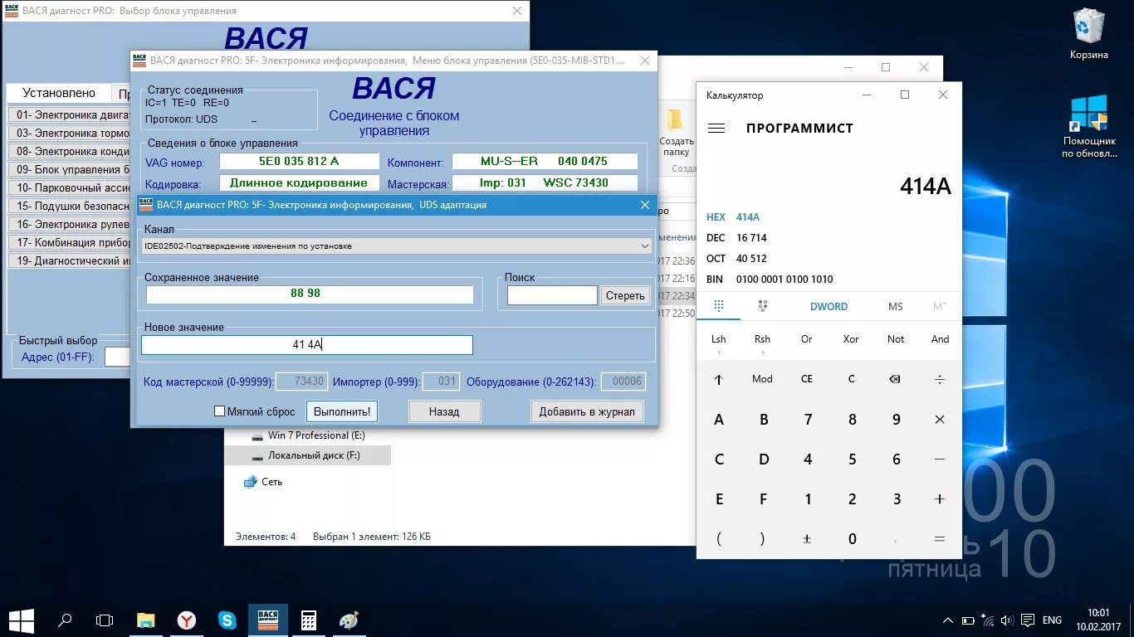The width and height of the screenshot is (1134, 637).
Task: Open the Канал channel dropdown
Action: tap(397, 246)
